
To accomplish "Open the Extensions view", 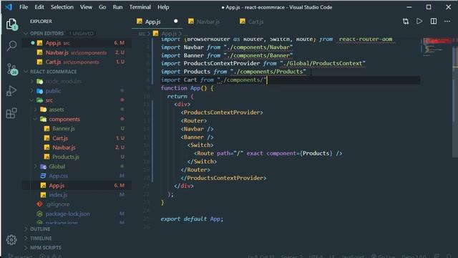I will pos(11,113).
